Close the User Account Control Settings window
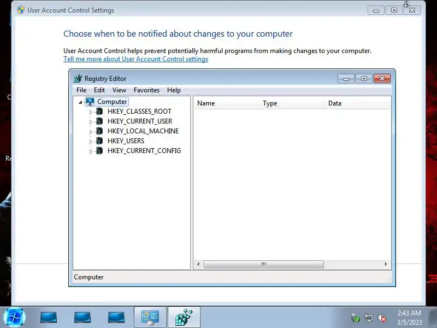 coord(412,10)
